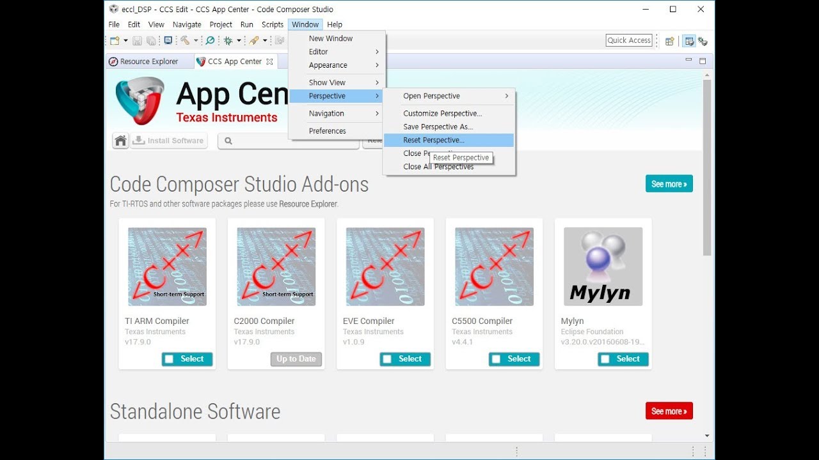Maximize the editor area view
The image size is (819, 460).
[x=703, y=61]
